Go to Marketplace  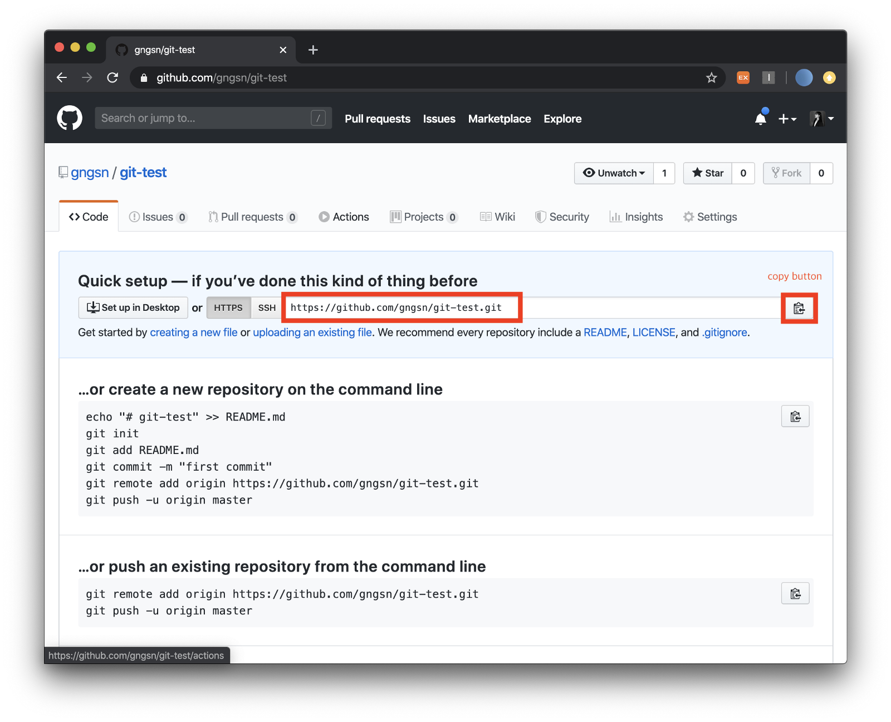click(x=500, y=119)
